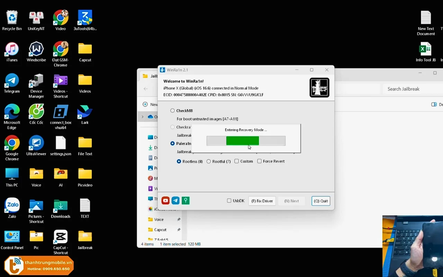Click the (F) Fix Driver button
Image resolution: width=443 pixels, height=277 pixels.
pos(262,201)
